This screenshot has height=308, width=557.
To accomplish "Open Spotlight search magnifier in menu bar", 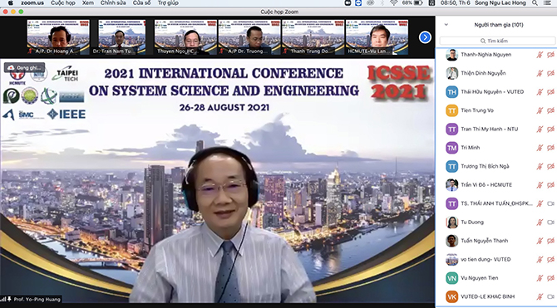I will [x=535, y=2].
